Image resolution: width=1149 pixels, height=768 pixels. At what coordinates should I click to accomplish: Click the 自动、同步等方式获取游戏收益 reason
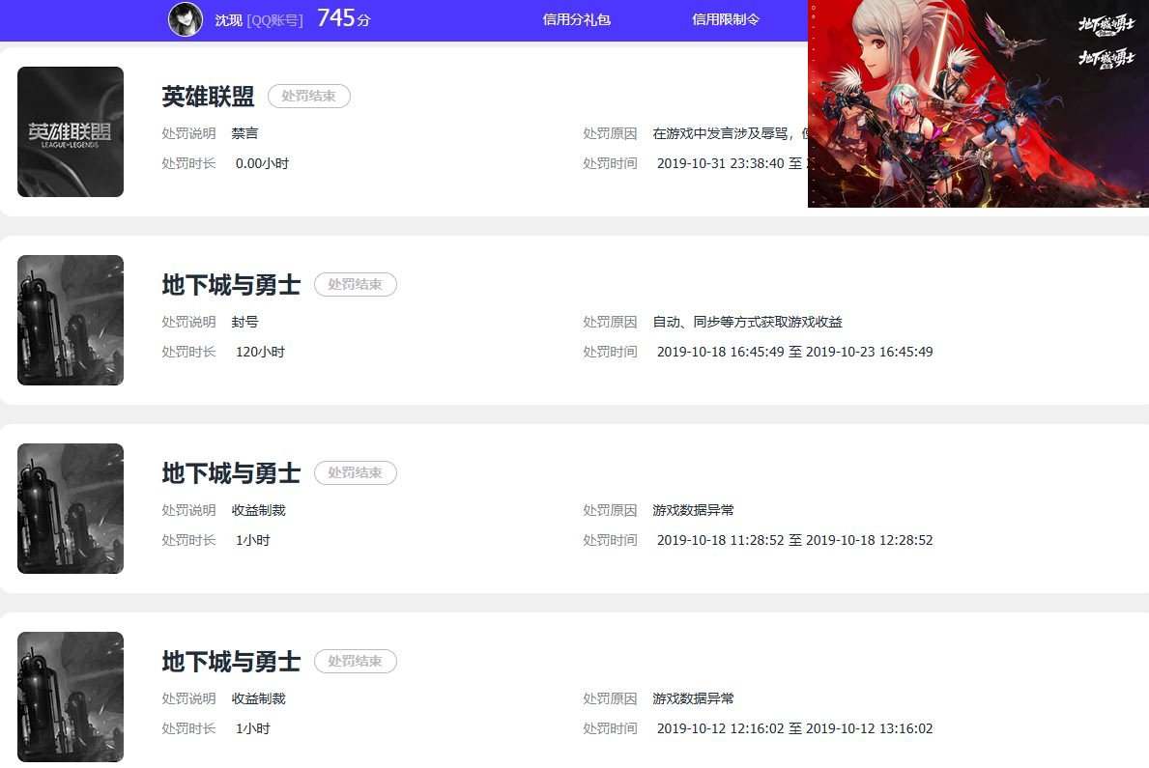click(747, 322)
